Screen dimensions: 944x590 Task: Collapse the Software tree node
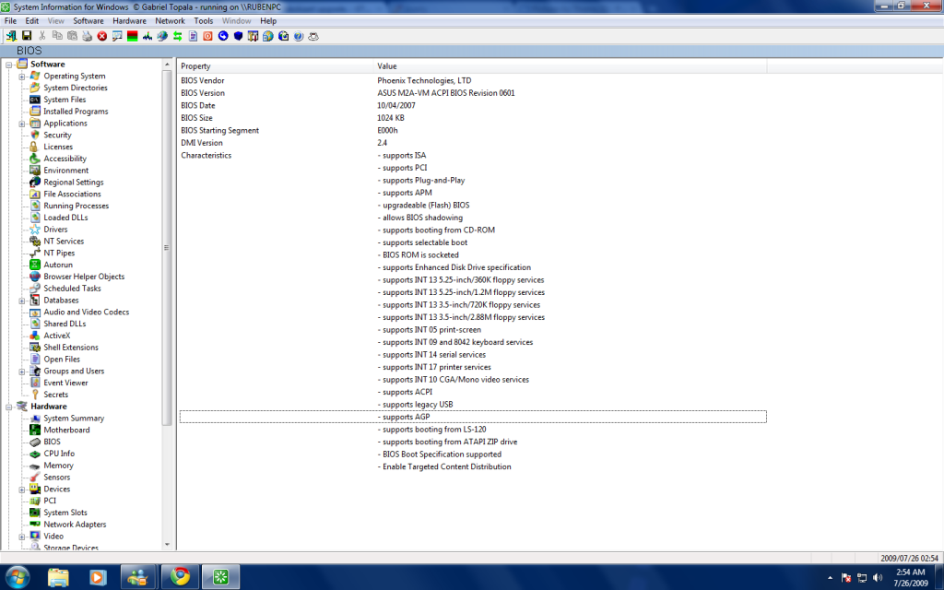(x=9, y=65)
